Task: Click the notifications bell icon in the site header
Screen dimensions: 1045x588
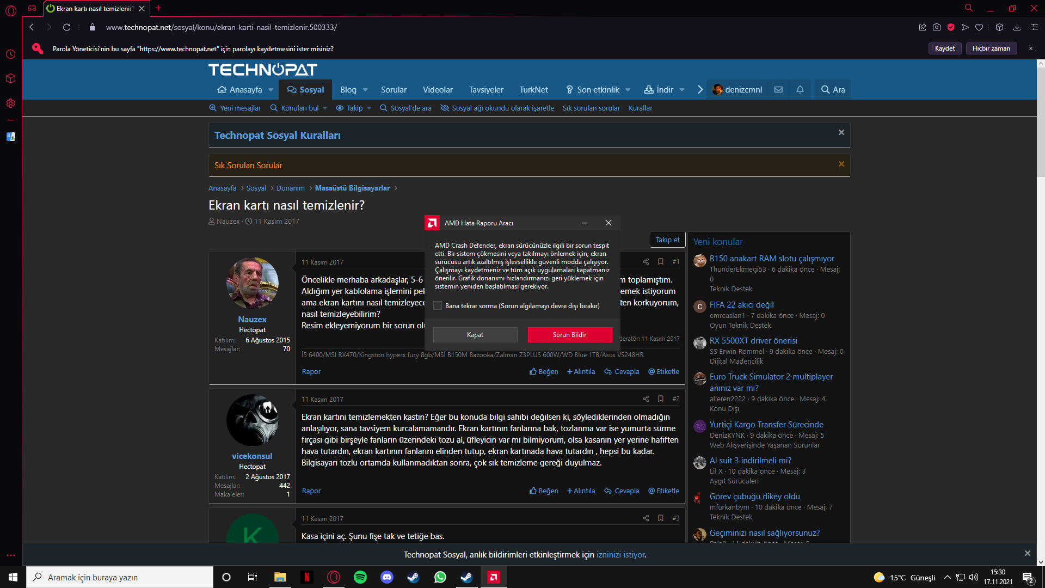Action: pyautogui.click(x=800, y=90)
